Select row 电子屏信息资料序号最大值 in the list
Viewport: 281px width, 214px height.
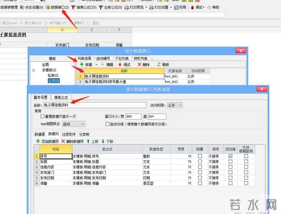tap(124, 82)
